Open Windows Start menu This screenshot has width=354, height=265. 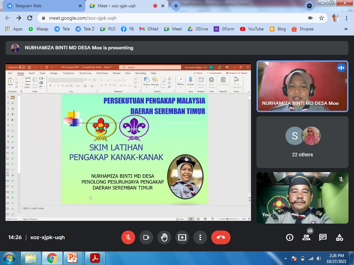coord(9,258)
